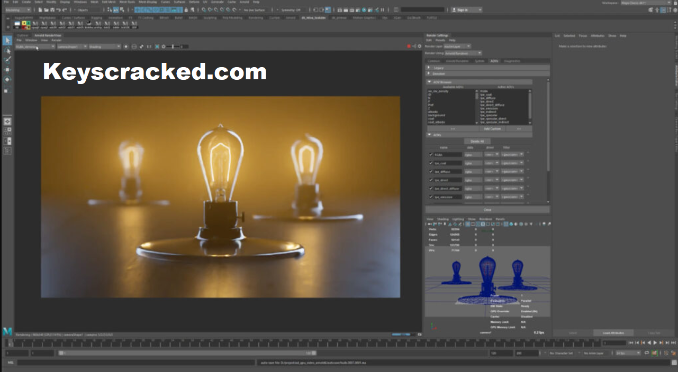Click the Undo icon in the status line
The image size is (678, 372).
[x=58, y=10]
